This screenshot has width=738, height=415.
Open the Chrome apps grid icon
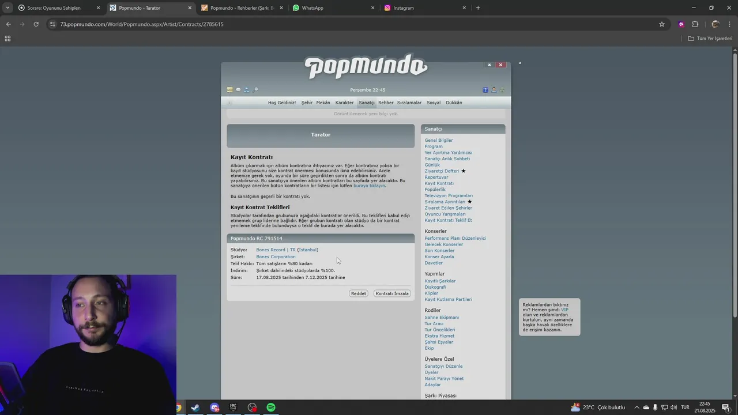7,39
